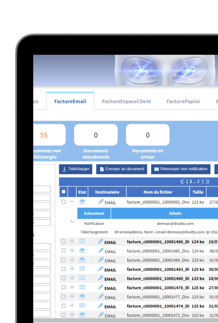Go to last page of results

[207, 181]
